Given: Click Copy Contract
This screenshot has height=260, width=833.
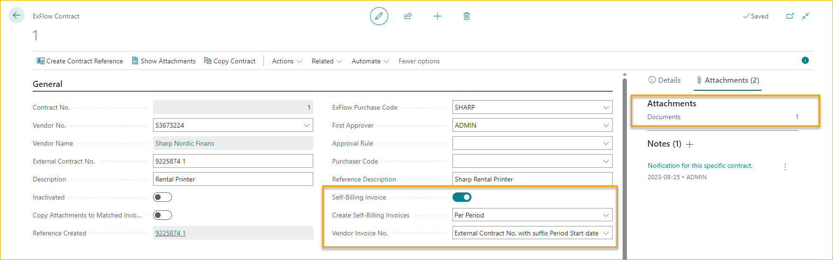Looking at the screenshot, I should [230, 61].
